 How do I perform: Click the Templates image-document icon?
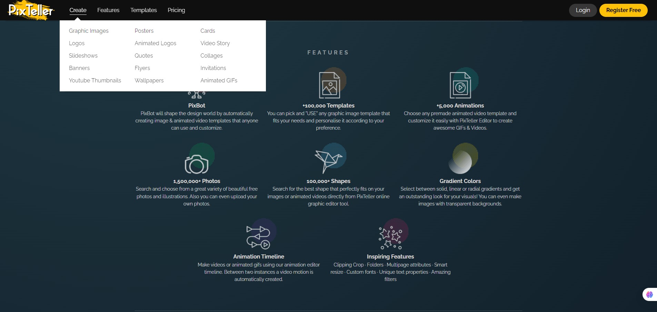click(x=329, y=85)
